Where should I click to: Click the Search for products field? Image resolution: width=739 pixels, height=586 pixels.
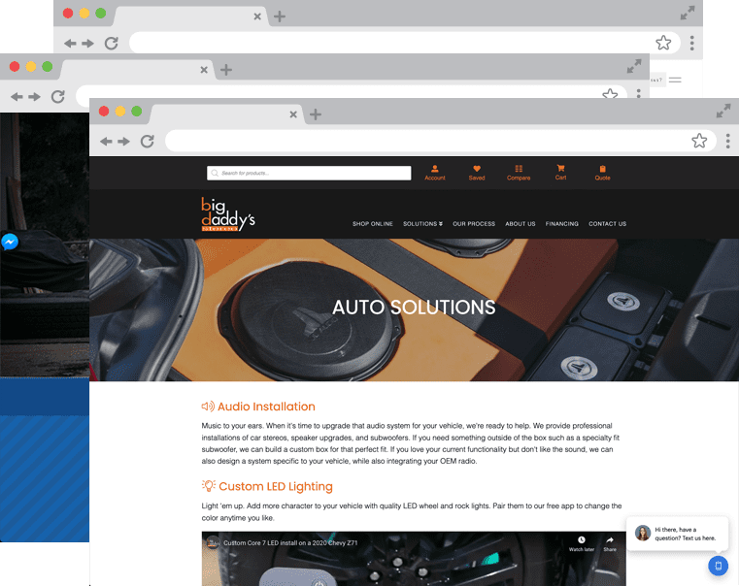coord(309,173)
